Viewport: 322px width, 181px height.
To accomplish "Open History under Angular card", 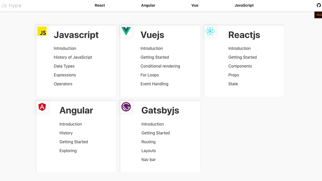I will [66, 133].
